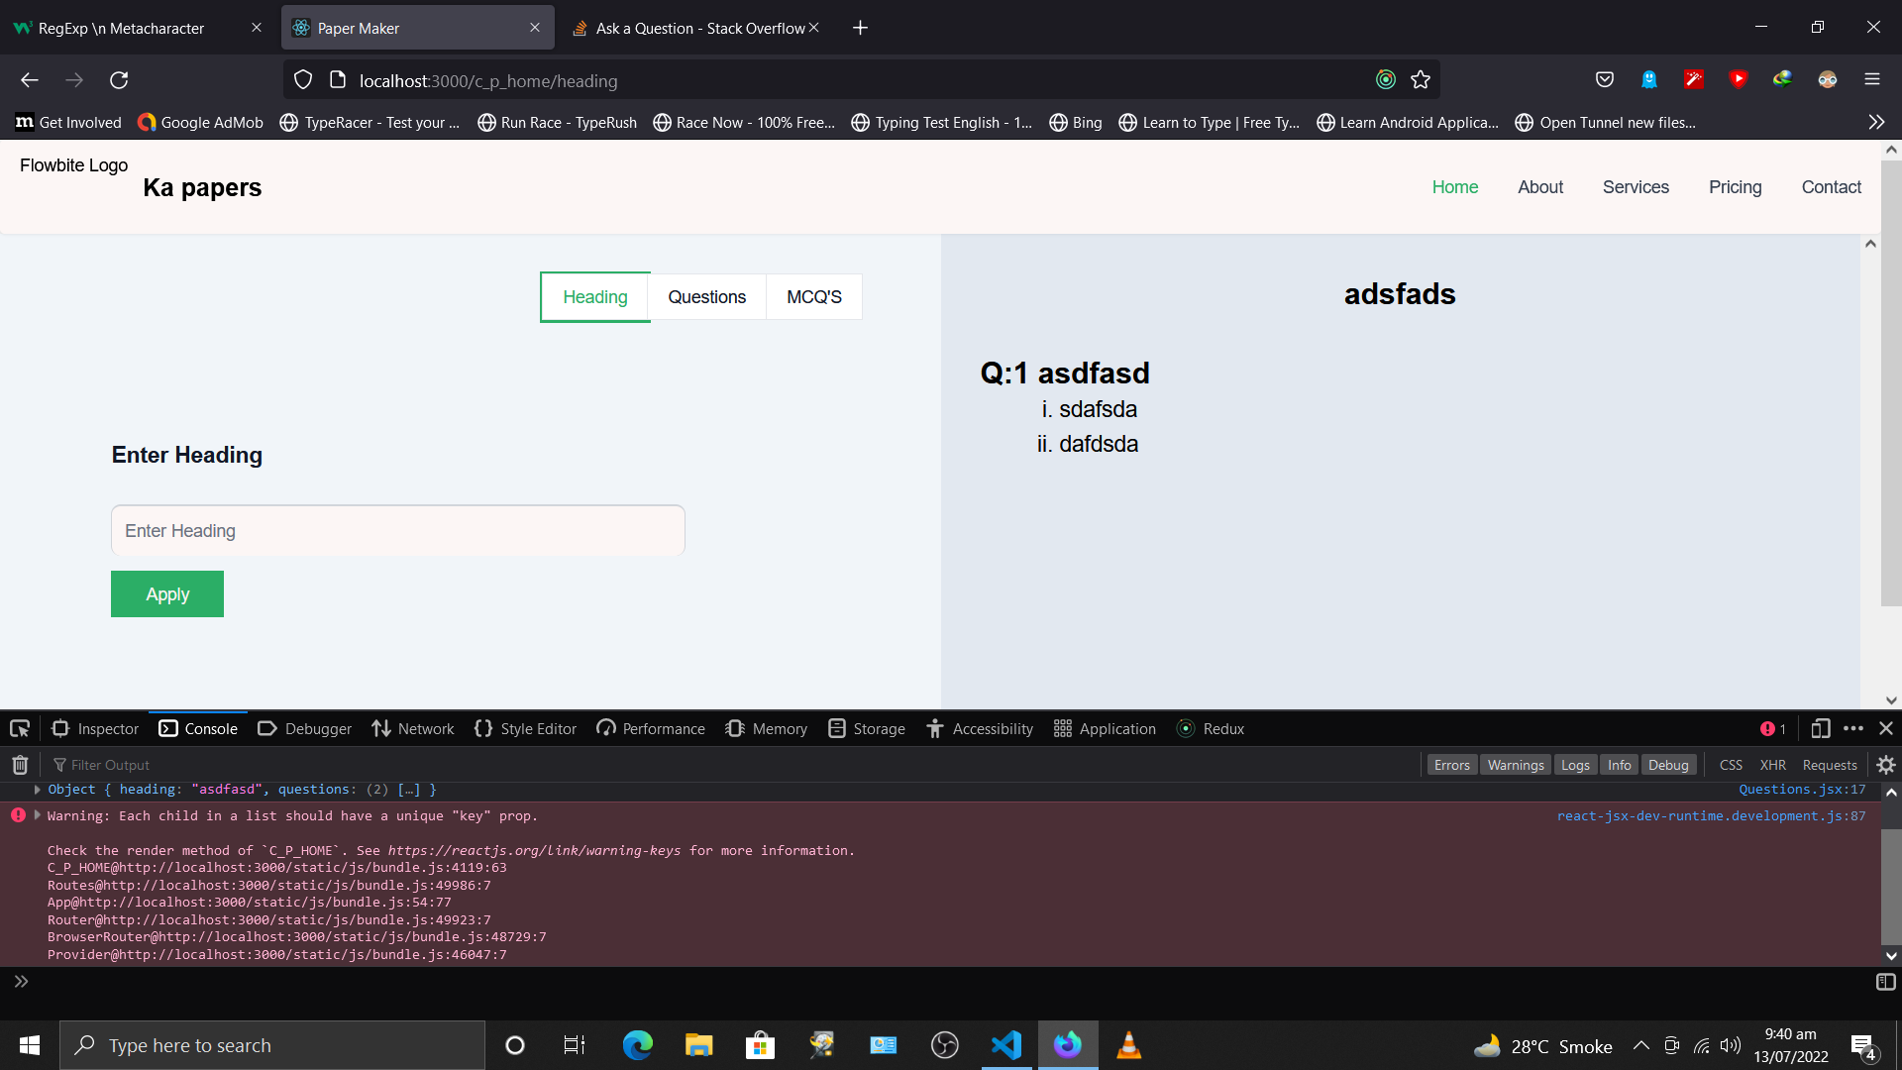Toggle the Logs filter in console
This screenshot has height=1070, width=1902.
click(1573, 764)
